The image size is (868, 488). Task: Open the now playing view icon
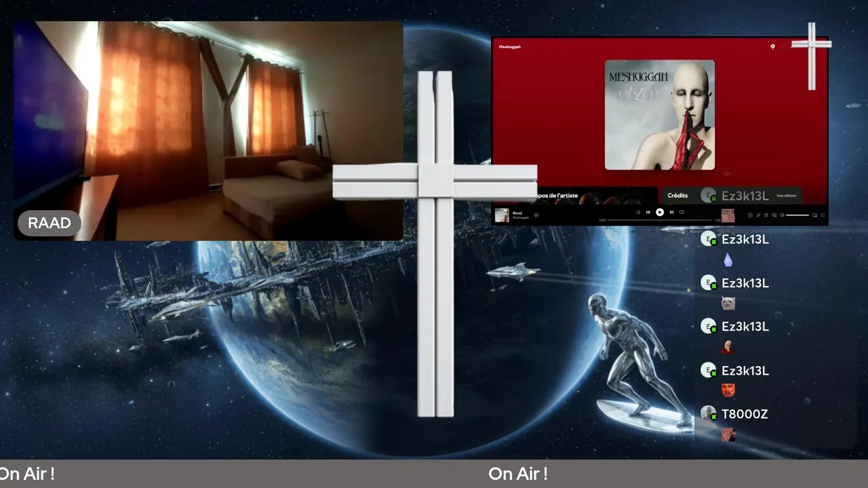[750, 216]
